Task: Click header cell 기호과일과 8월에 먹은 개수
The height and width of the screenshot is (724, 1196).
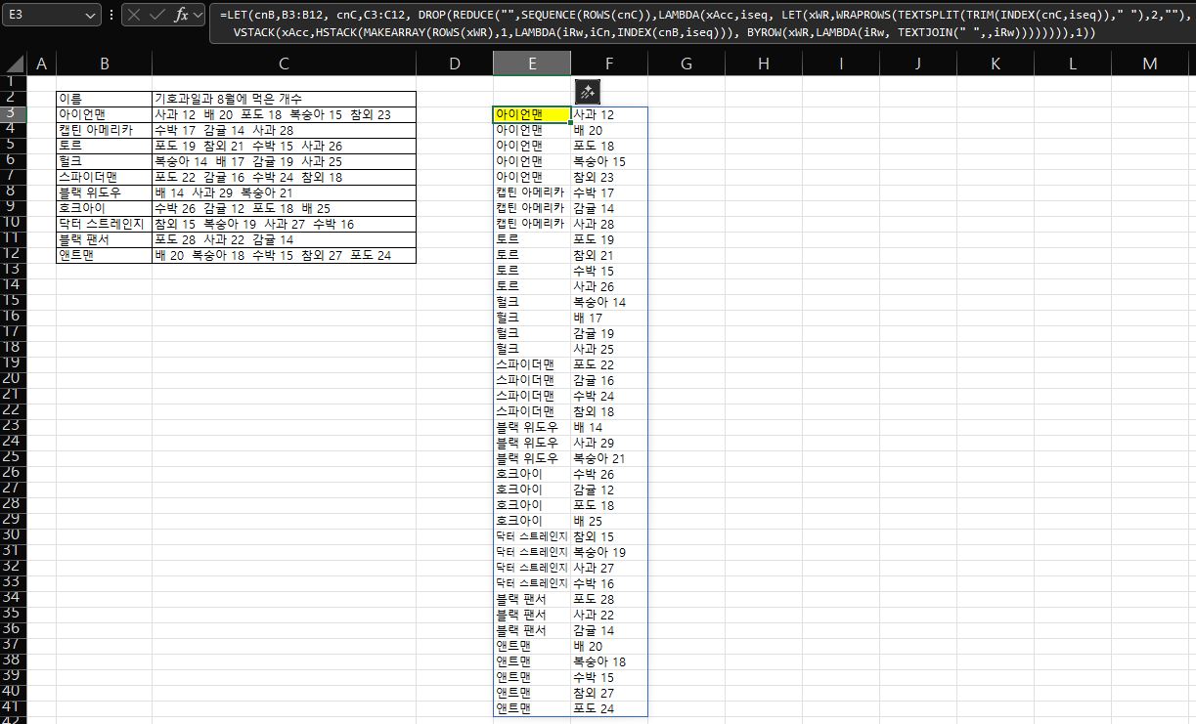Action: pyautogui.click(x=284, y=99)
